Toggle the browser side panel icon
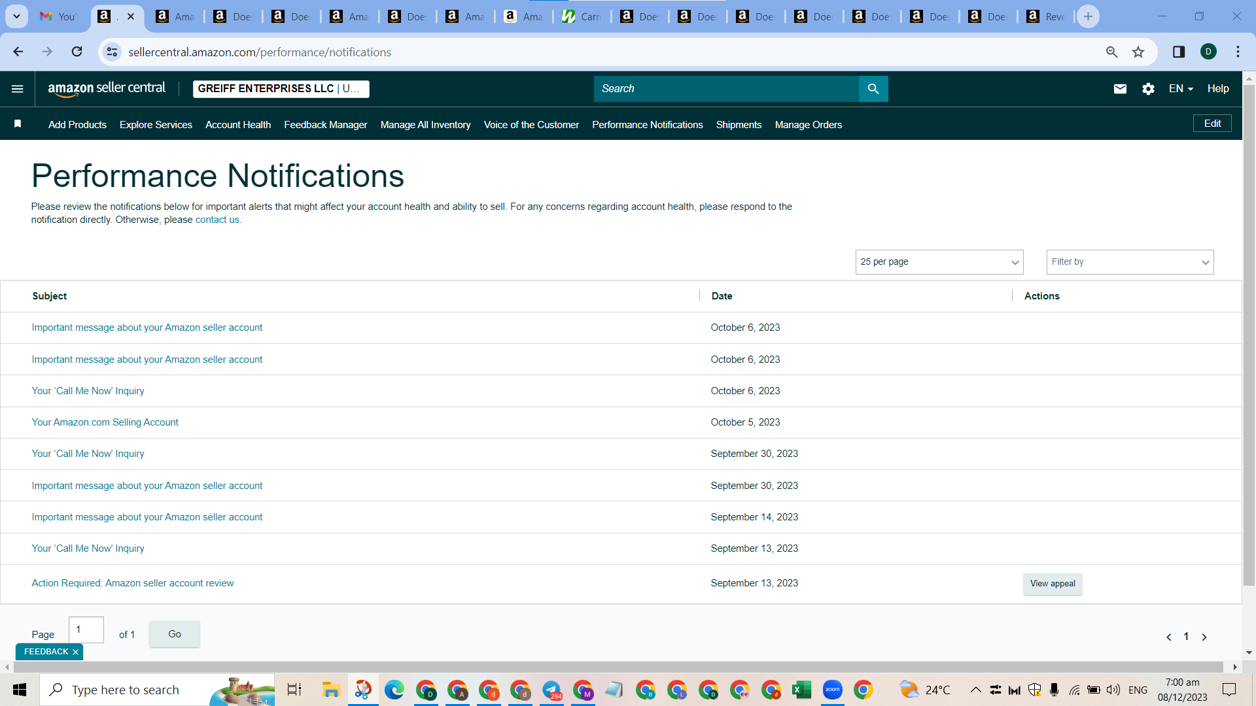Viewport: 1256px width, 706px height. click(x=1179, y=52)
